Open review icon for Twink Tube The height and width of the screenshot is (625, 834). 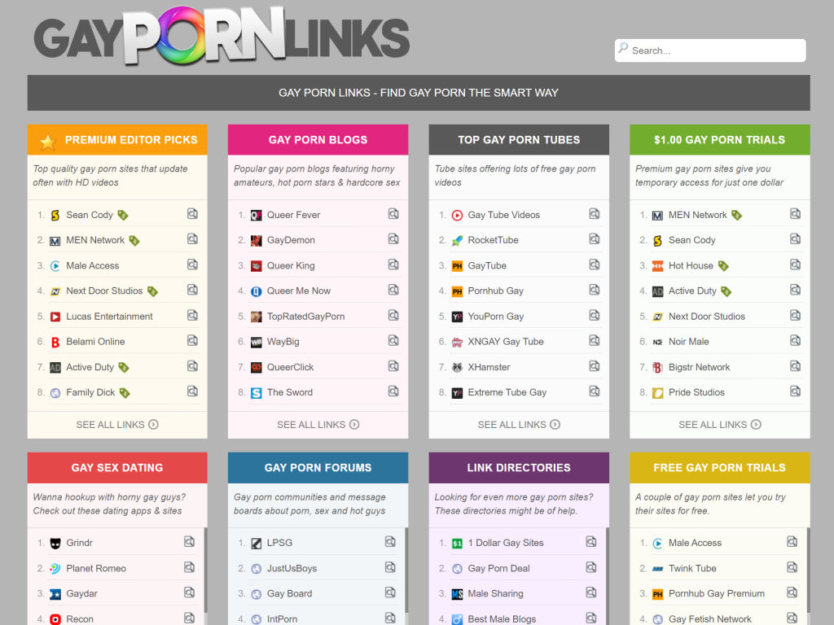[x=792, y=567]
